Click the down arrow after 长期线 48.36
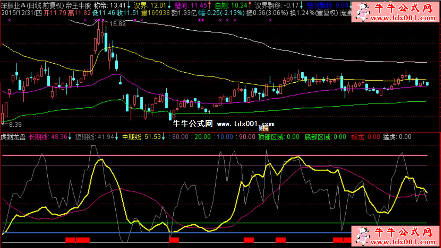Screen dimensions: 441x248 pos(70,137)
